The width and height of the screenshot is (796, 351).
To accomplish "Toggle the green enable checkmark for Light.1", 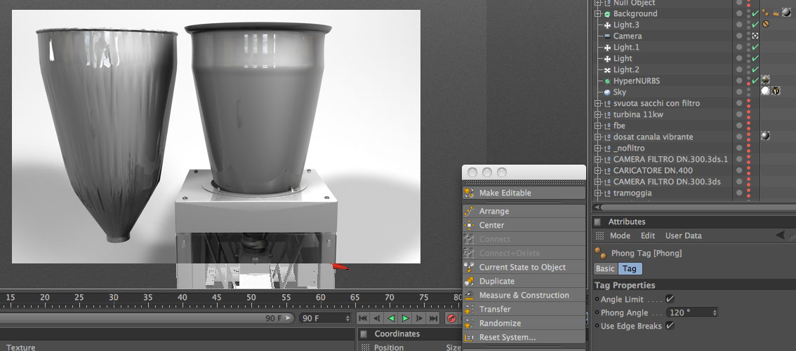I will (x=755, y=47).
